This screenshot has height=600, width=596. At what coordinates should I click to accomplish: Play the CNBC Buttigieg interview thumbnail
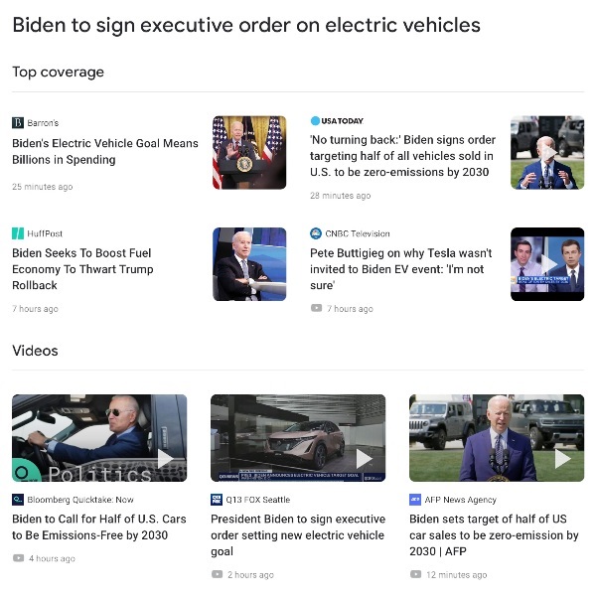point(547,264)
